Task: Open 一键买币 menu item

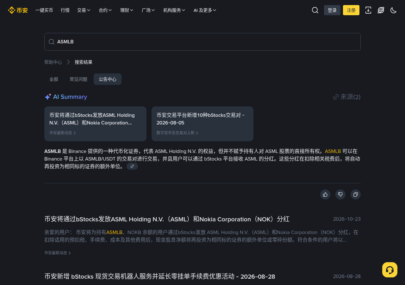Action: [x=44, y=10]
